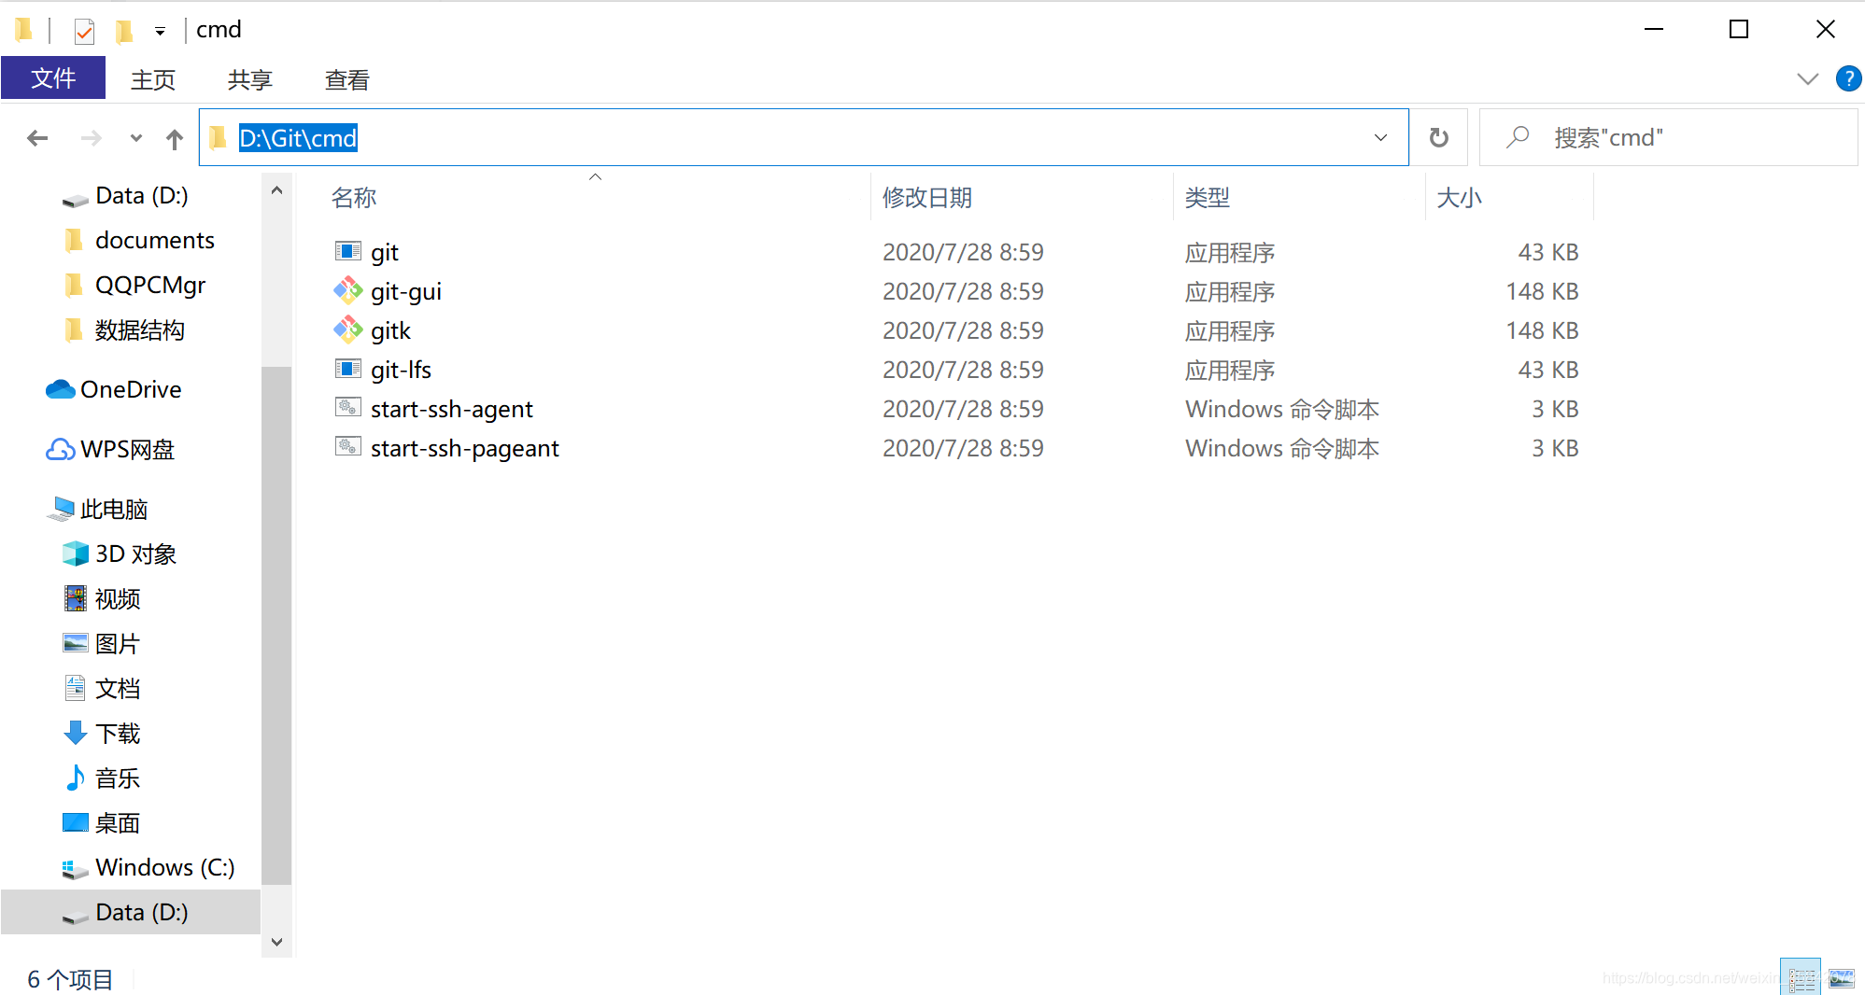Click the git application file icon
The image size is (1865, 995).
click(347, 251)
